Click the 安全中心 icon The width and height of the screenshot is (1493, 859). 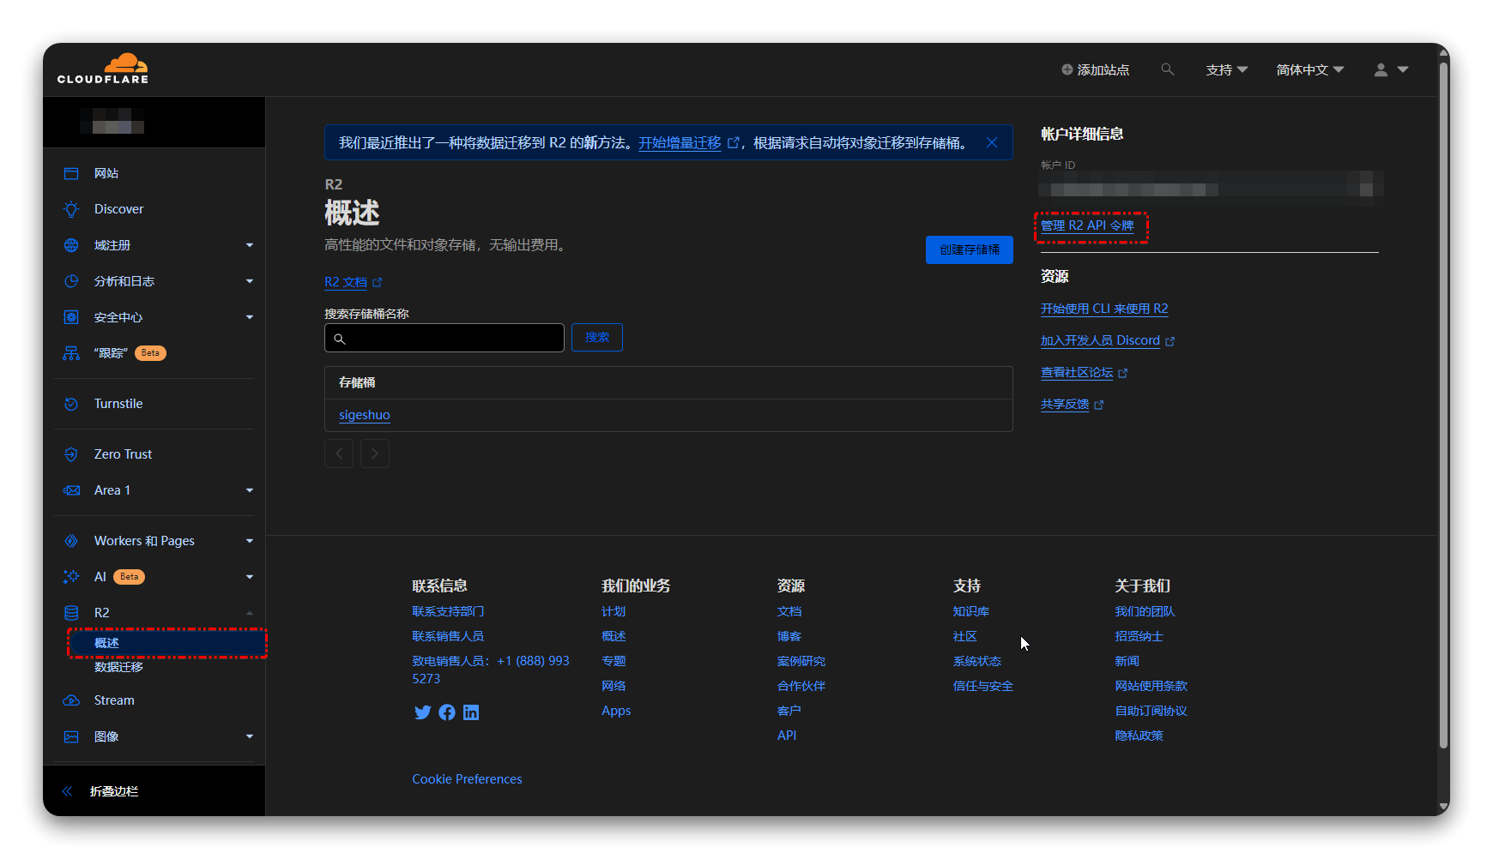pos(71,317)
